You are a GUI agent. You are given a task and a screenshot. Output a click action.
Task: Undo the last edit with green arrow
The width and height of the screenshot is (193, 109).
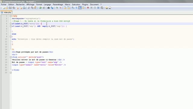[40, 8]
